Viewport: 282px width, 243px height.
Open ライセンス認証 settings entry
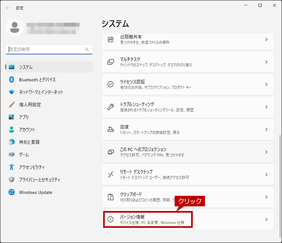pyautogui.click(x=188, y=84)
